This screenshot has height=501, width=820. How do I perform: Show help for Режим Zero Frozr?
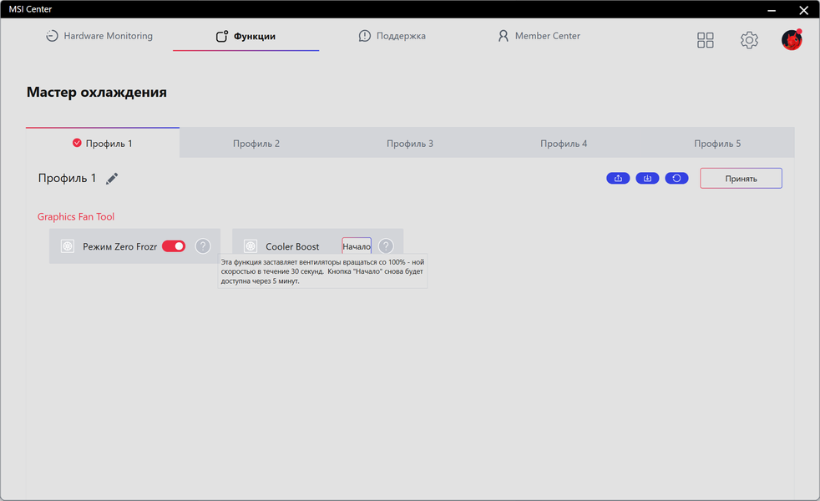point(203,245)
